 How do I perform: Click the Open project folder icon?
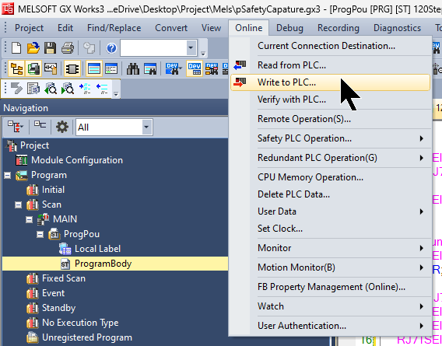(33, 48)
